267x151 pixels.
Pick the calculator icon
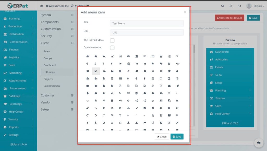[x=161, y=56]
